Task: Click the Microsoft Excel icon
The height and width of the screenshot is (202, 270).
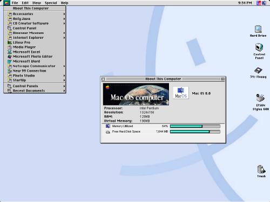Action: (x=10, y=52)
